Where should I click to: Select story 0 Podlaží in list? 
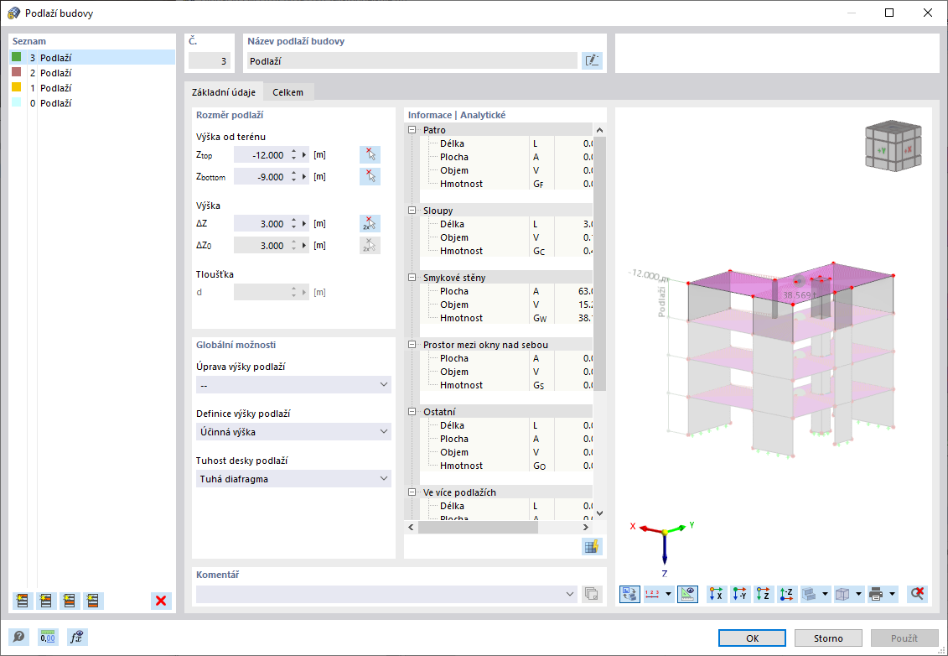[92, 103]
